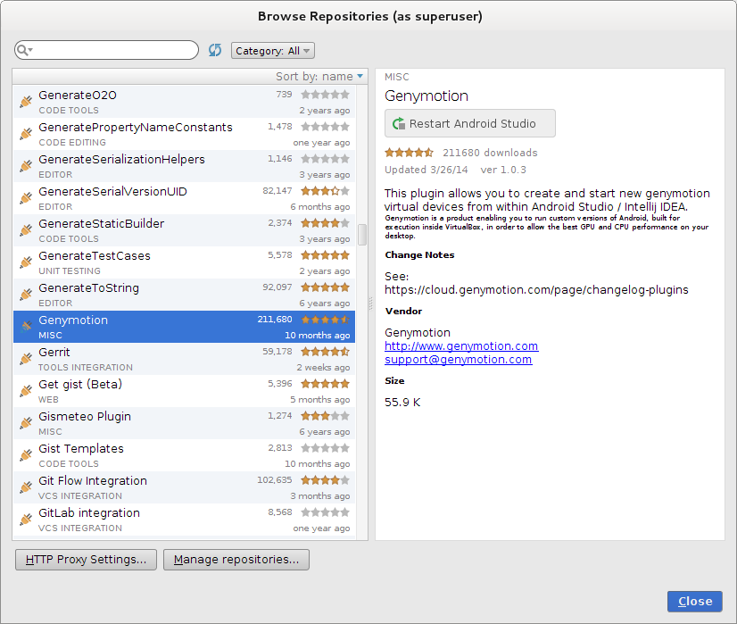Click plugin icon next to GenerateSerialVersionUID

[x=26, y=198]
